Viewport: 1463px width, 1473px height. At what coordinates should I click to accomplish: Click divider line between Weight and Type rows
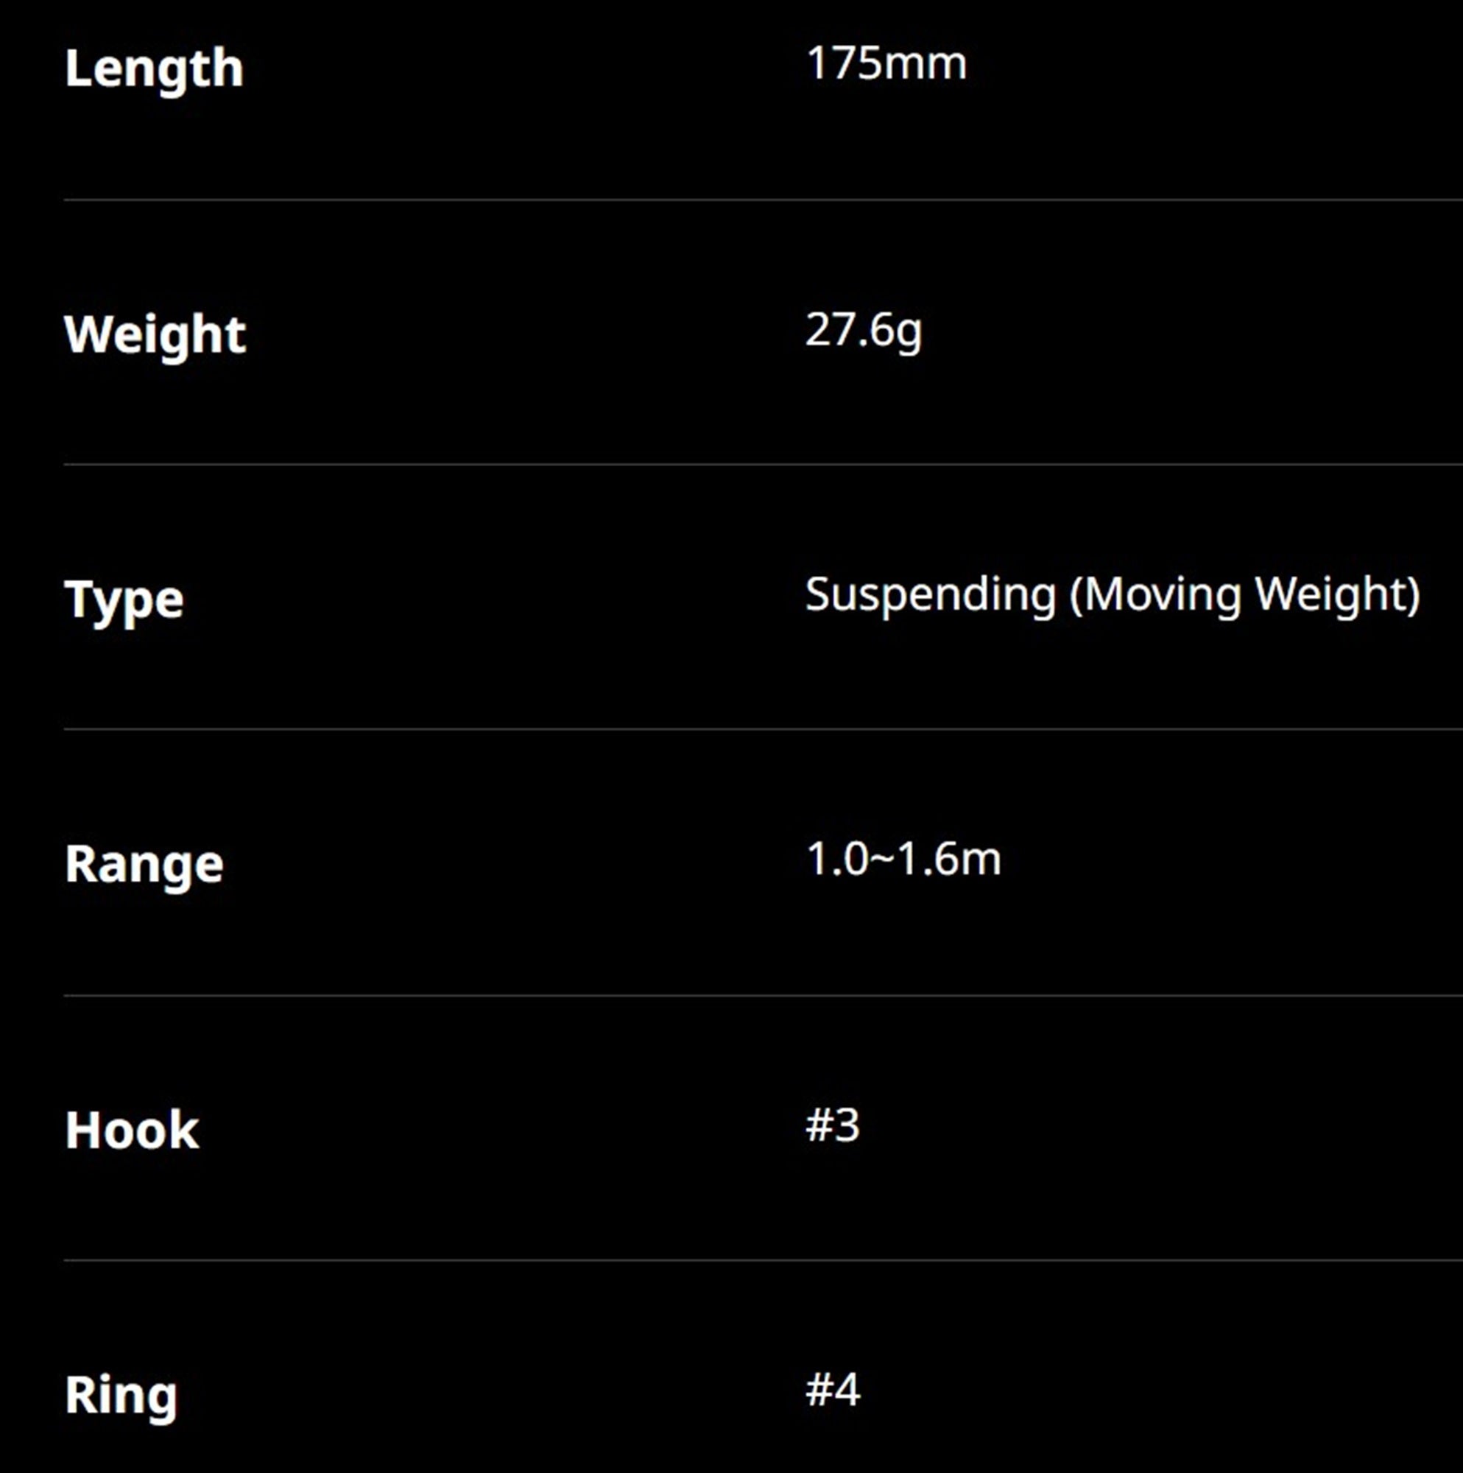763,463
